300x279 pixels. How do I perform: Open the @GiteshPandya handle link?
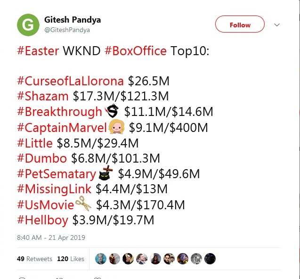[67, 30]
